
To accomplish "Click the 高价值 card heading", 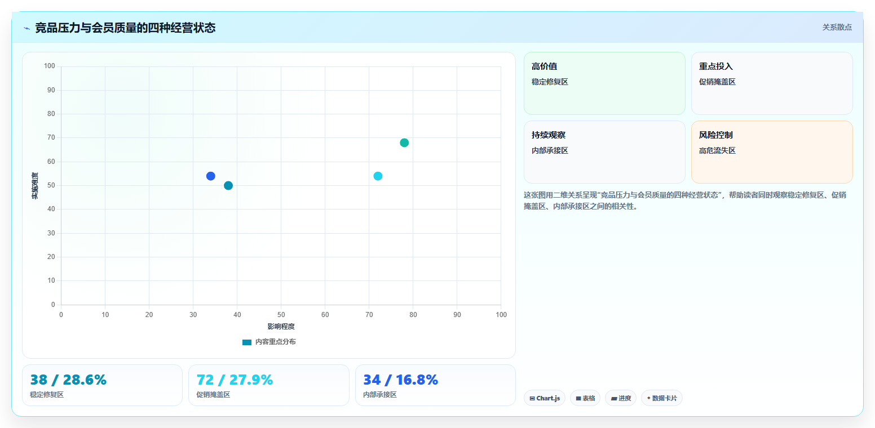I will click(545, 66).
